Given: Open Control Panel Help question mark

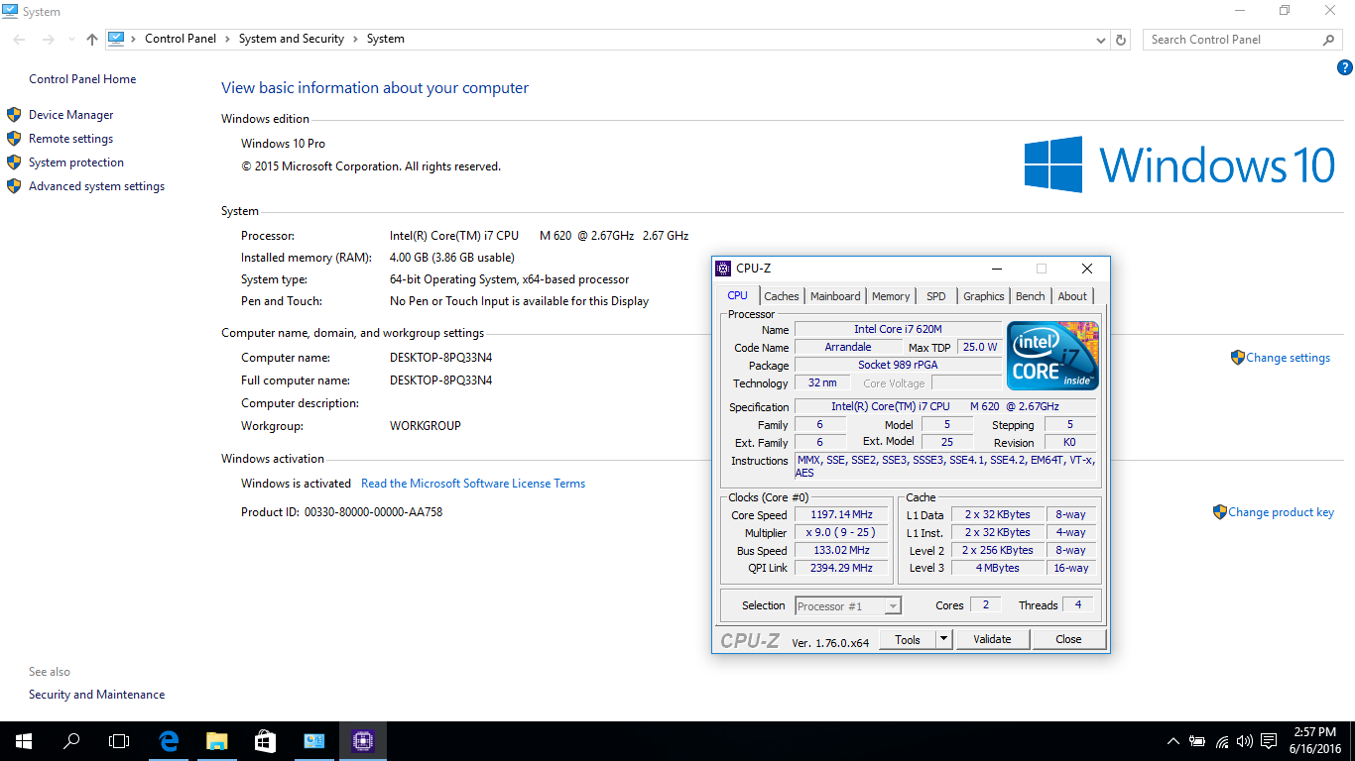Looking at the screenshot, I should click(x=1345, y=67).
